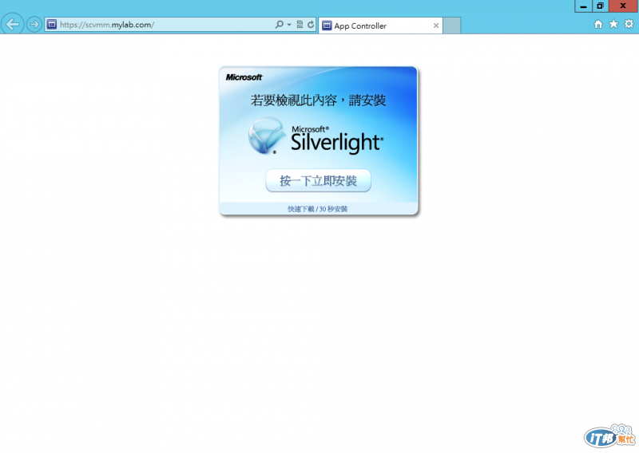
Task: Open a new tab with the blank tab button
Action: 451,26
